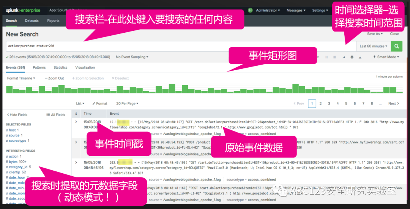Click the first green bar in the timeline

pyautogui.click(x=9, y=89)
